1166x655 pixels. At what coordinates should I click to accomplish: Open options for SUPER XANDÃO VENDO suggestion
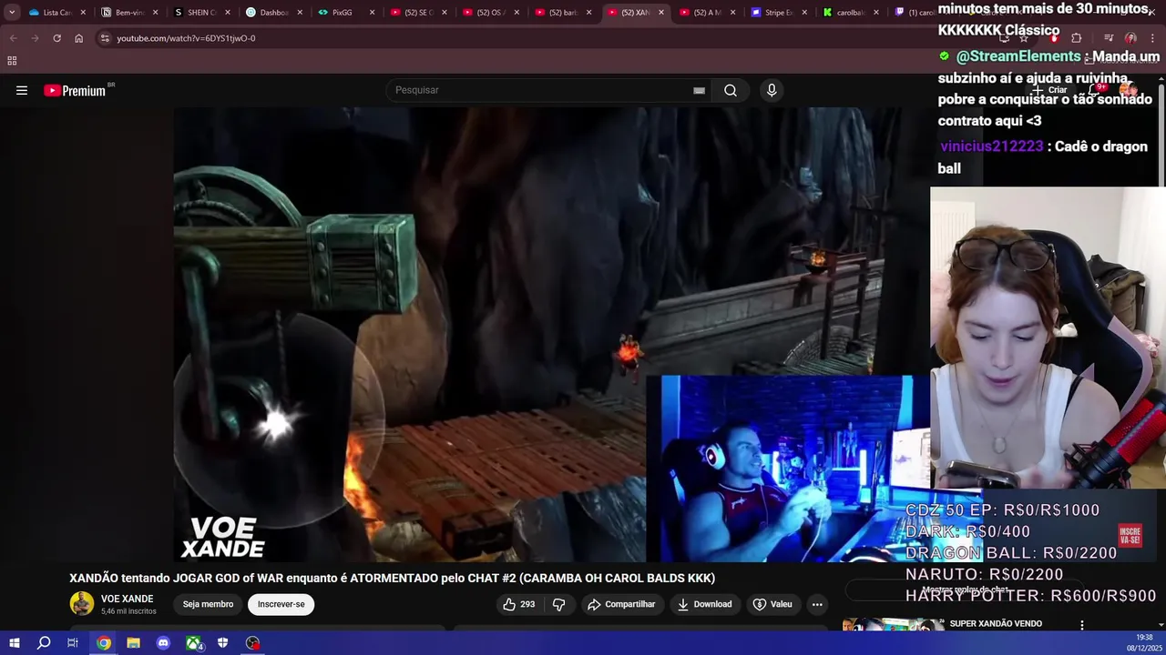[x=1081, y=625]
